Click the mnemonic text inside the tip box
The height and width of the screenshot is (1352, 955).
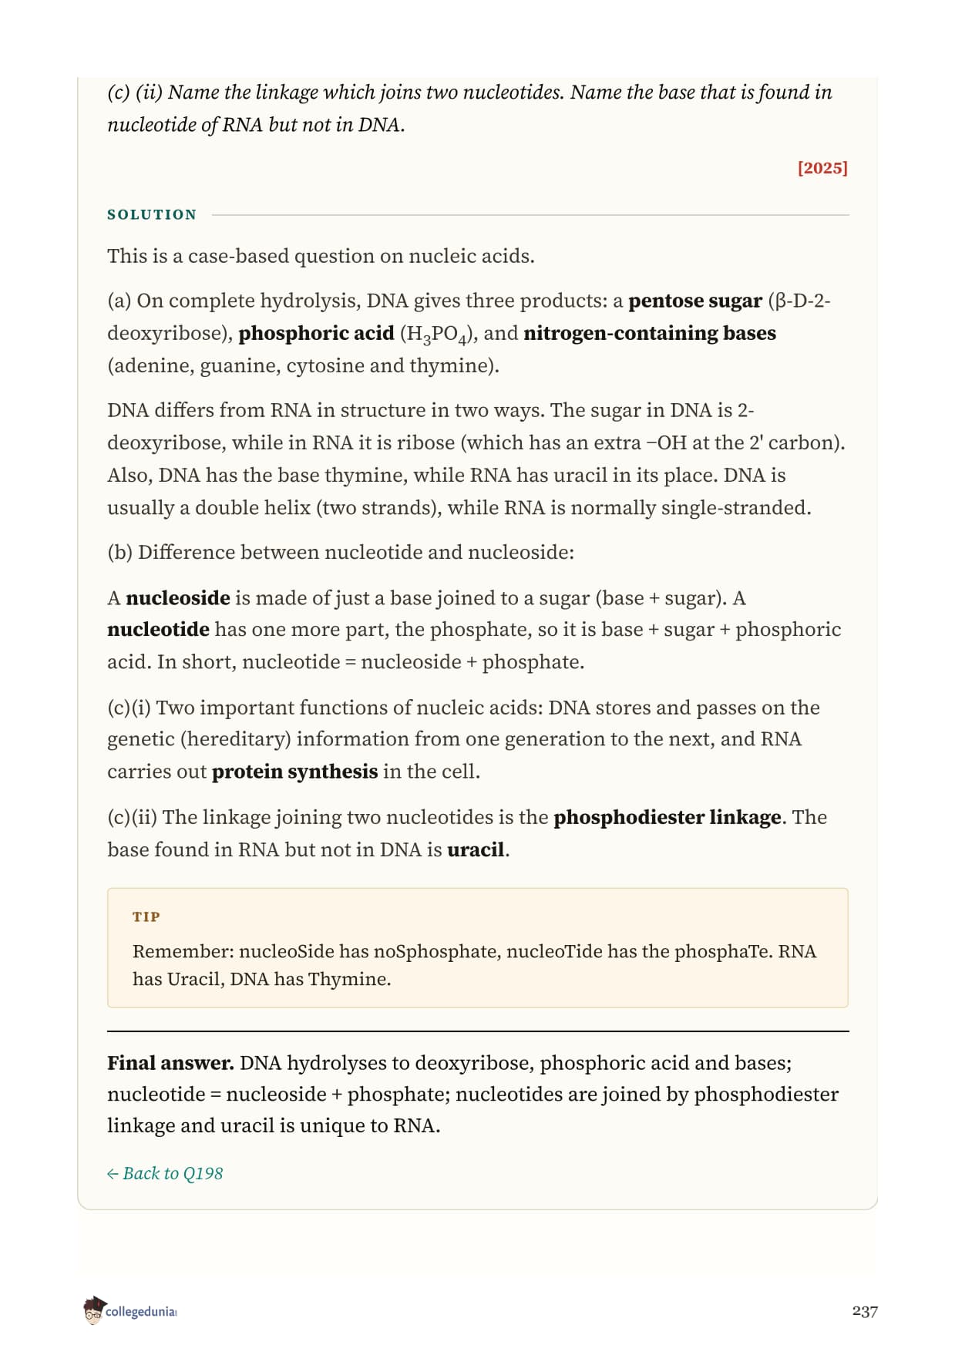pyautogui.click(x=474, y=965)
